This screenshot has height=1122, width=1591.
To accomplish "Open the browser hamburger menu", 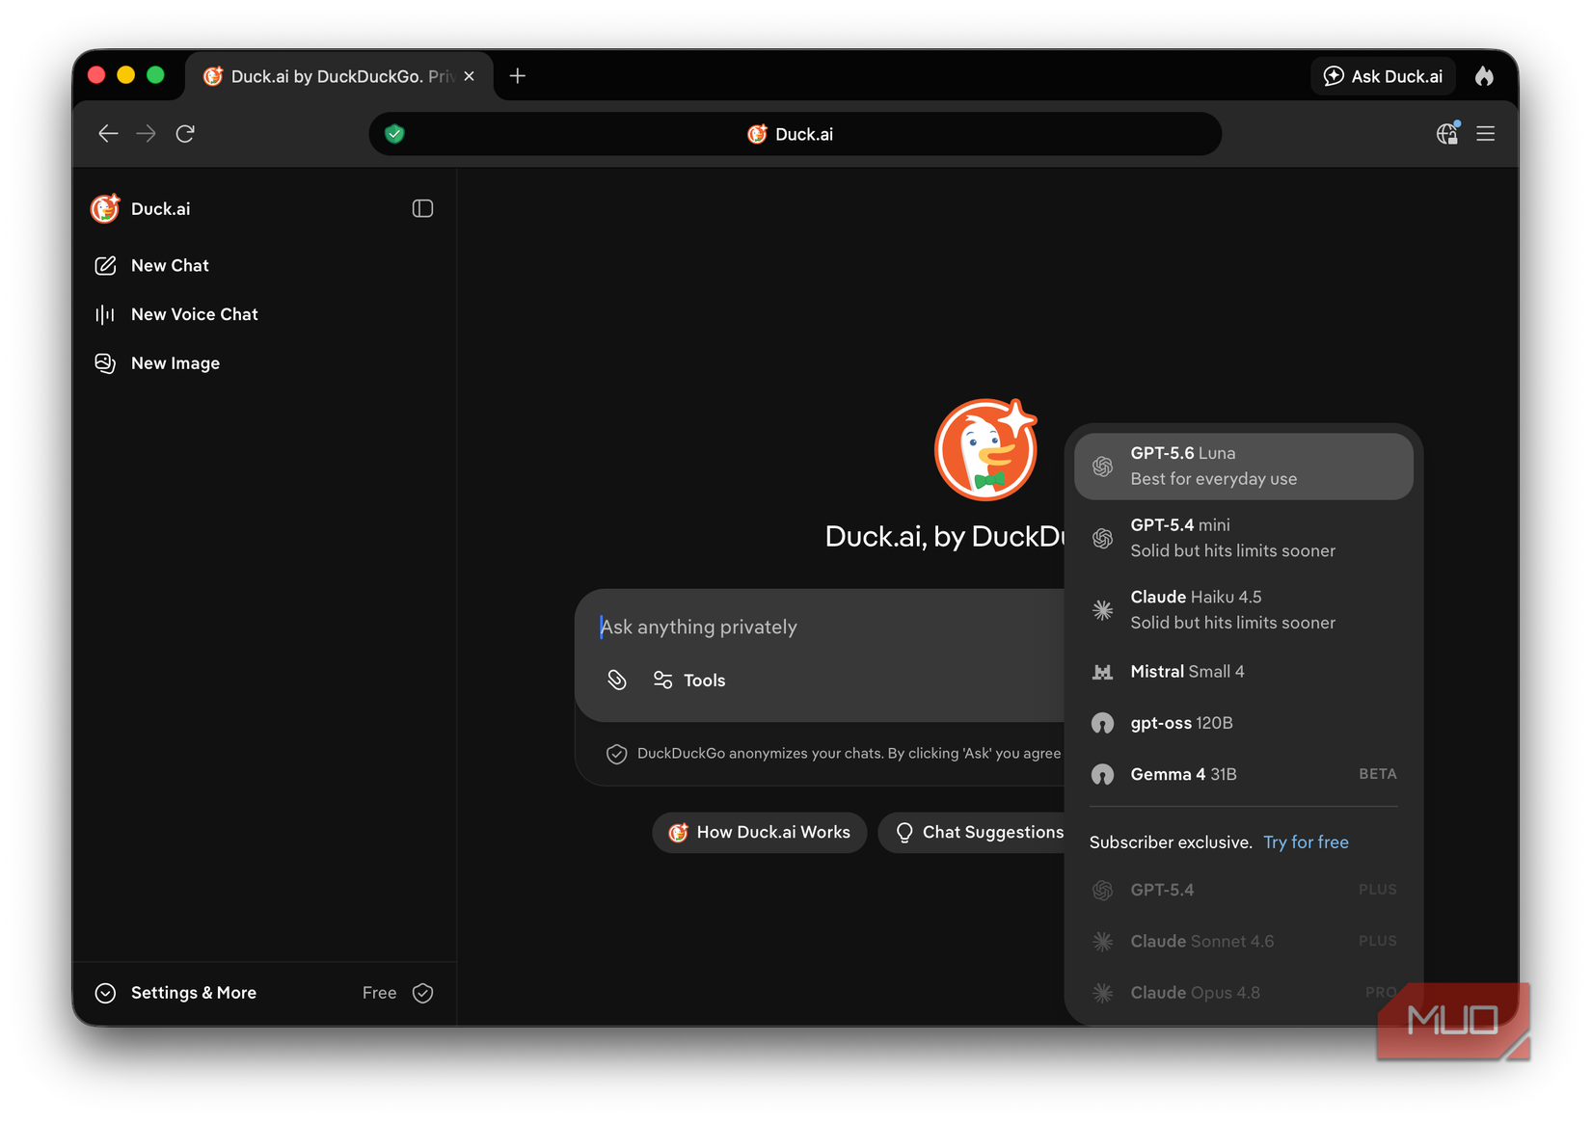I will (x=1486, y=134).
